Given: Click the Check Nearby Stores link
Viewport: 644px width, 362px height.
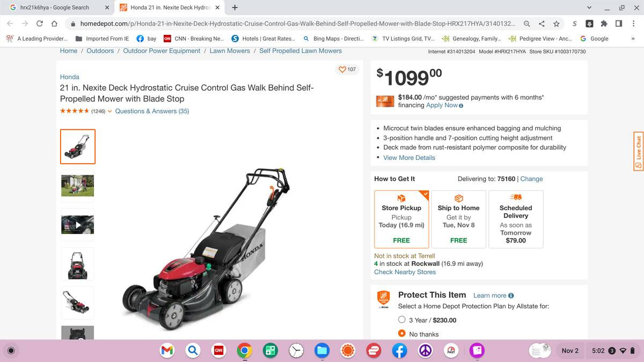Looking at the screenshot, I should [x=405, y=272].
